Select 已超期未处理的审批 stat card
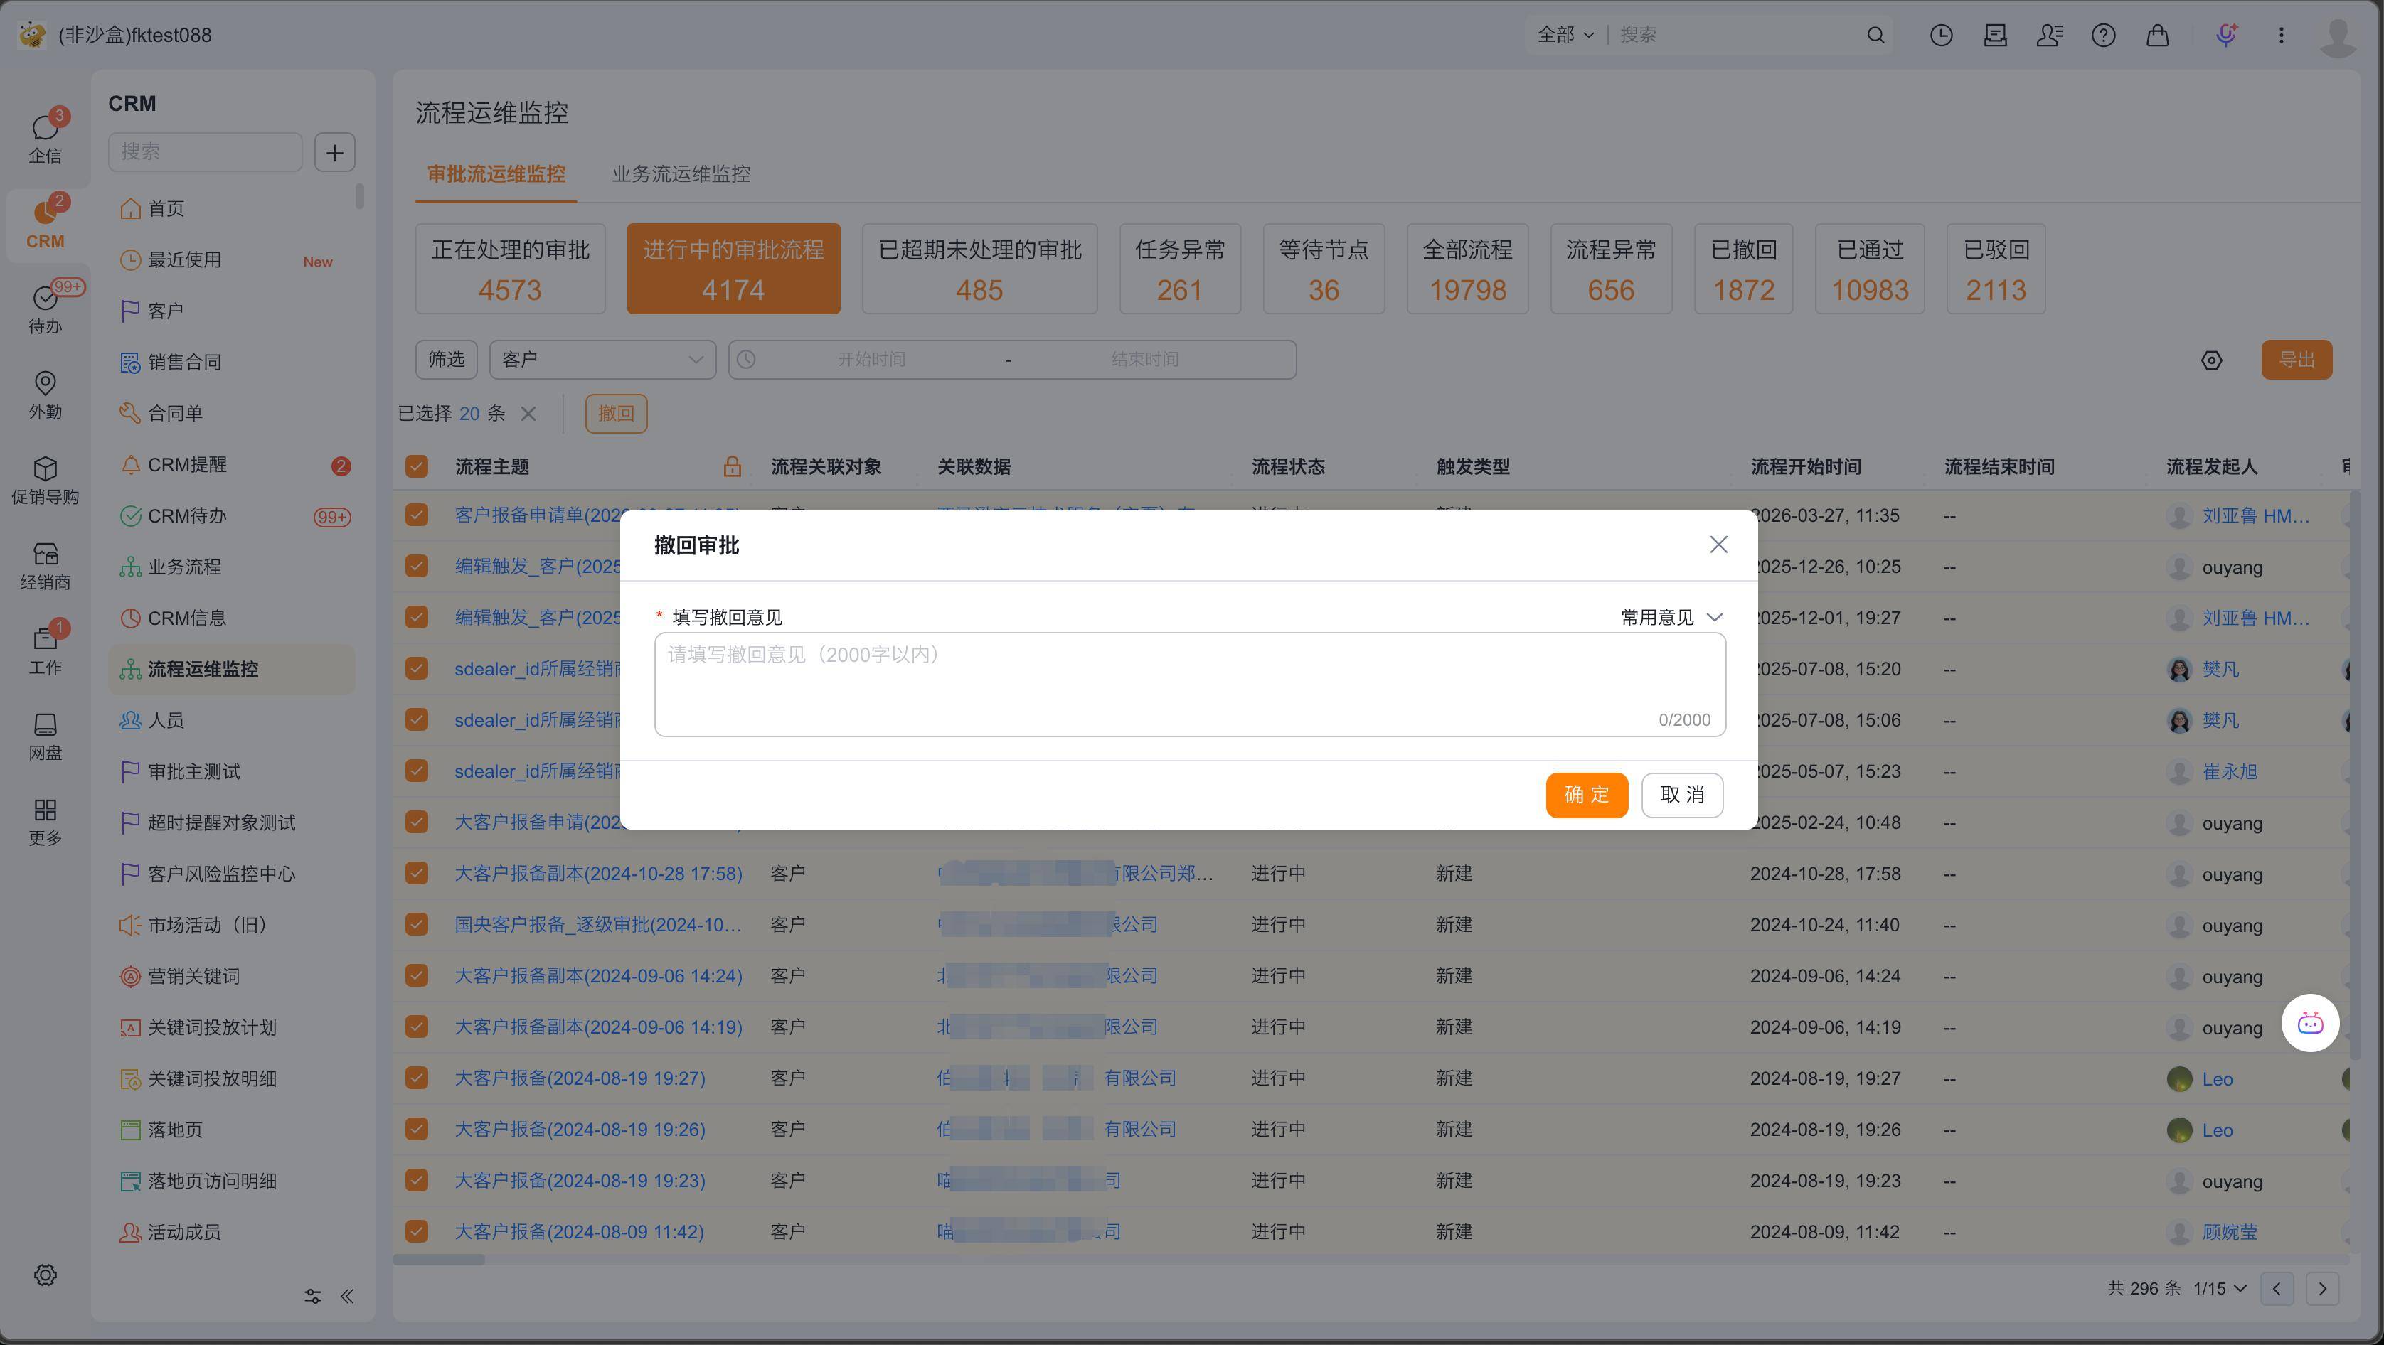2384x1345 pixels. pyautogui.click(x=979, y=268)
